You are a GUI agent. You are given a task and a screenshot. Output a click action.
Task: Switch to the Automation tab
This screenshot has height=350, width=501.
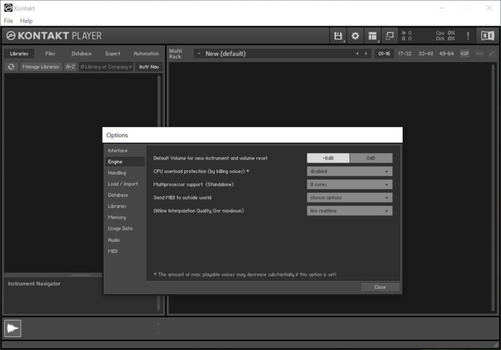coord(146,54)
